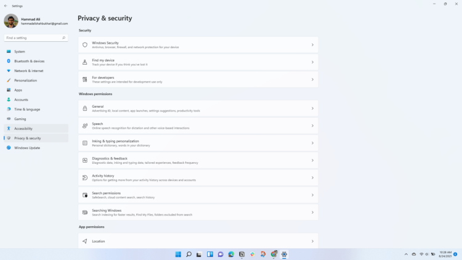Click the Bluetooth icon in sidebar
The width and height of the screenshot is (462, 260).
click(x=9, y=61)
